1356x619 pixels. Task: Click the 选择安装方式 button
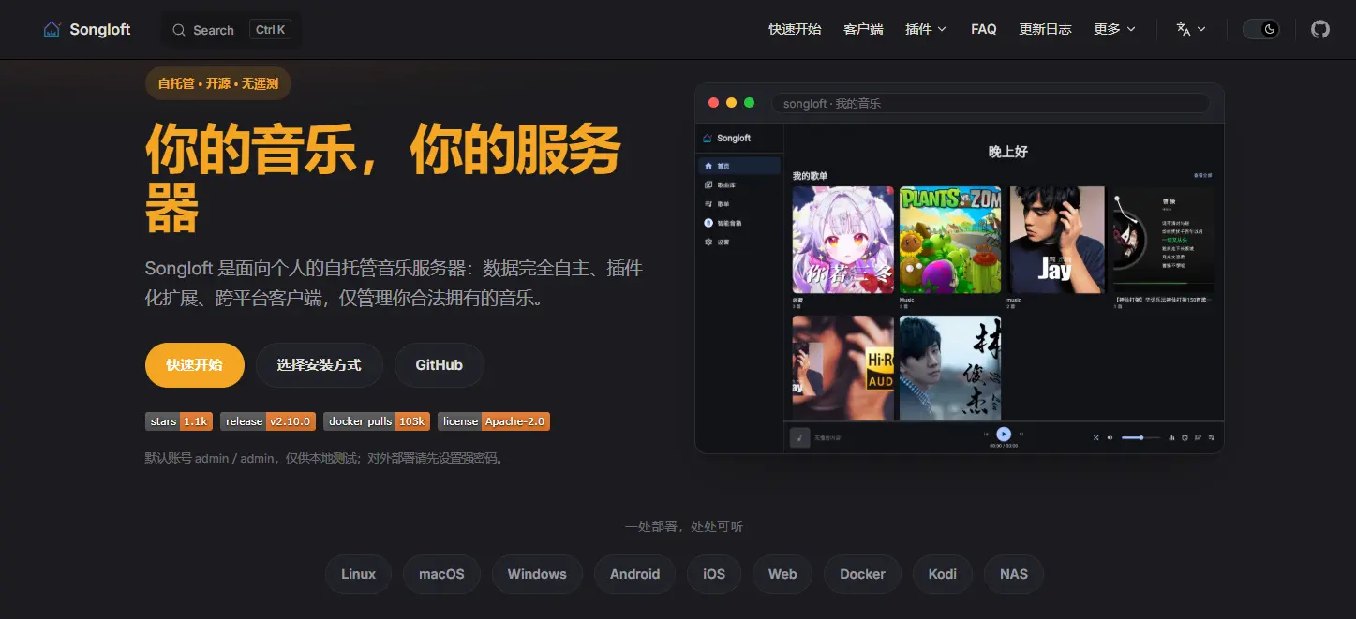click(x=319, y=365)
